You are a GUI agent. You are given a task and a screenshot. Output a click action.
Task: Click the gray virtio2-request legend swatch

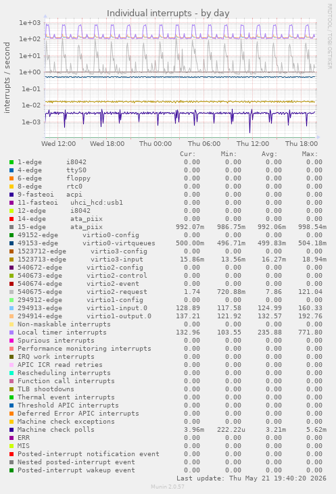click(11, 292)
